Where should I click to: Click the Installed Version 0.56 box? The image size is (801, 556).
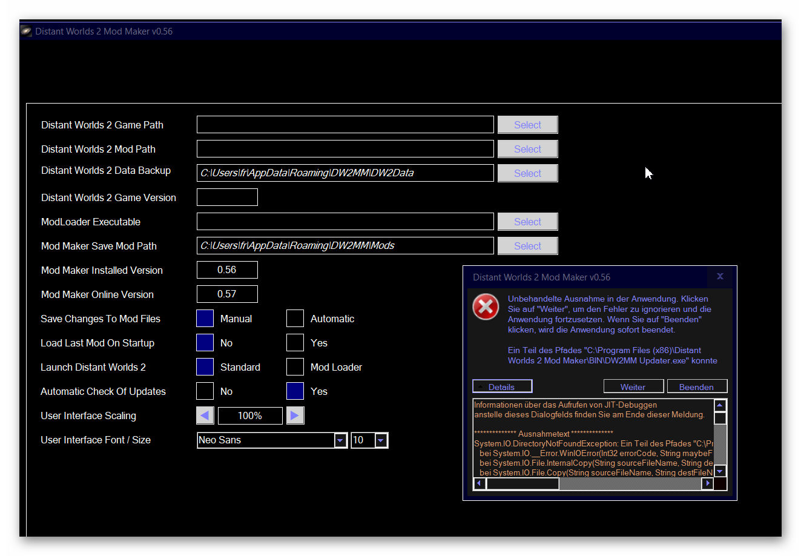(227, 270)
